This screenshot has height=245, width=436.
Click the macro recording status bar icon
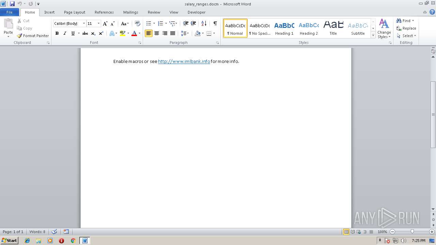click(66, 232)
